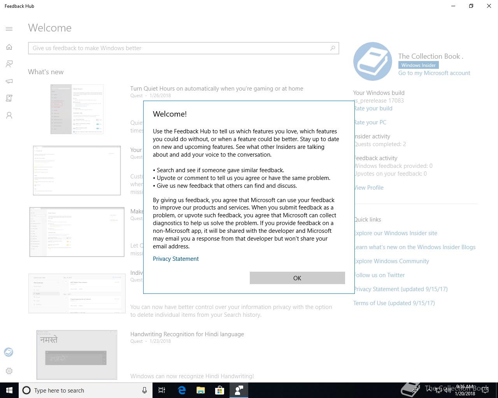Click the volume icon in system tray
Screen dimensions: 498x398
click(x=447, y=391)
